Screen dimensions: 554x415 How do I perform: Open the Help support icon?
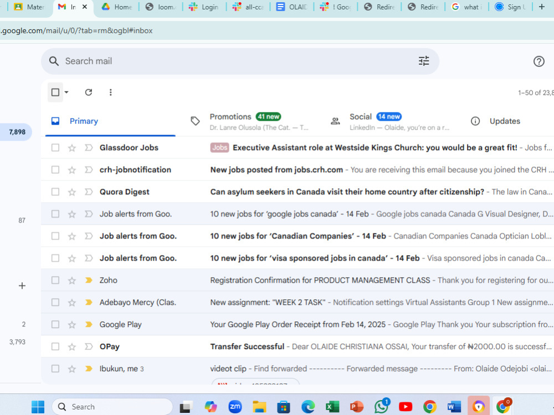click(538, 61)
